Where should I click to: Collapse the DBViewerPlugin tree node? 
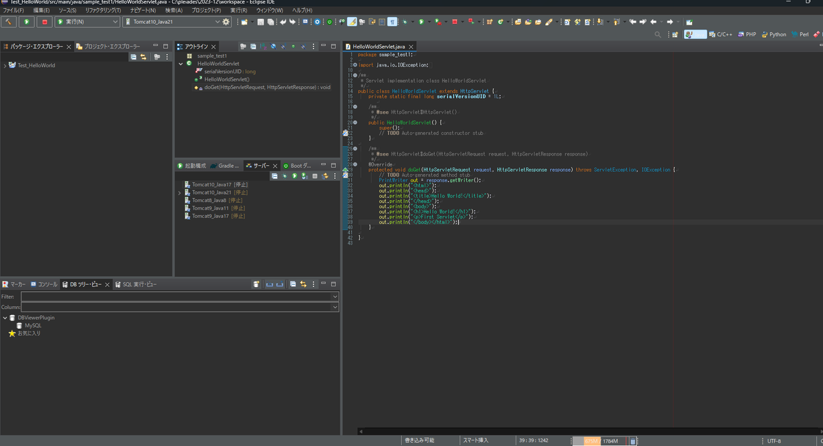tap(5, 318)
